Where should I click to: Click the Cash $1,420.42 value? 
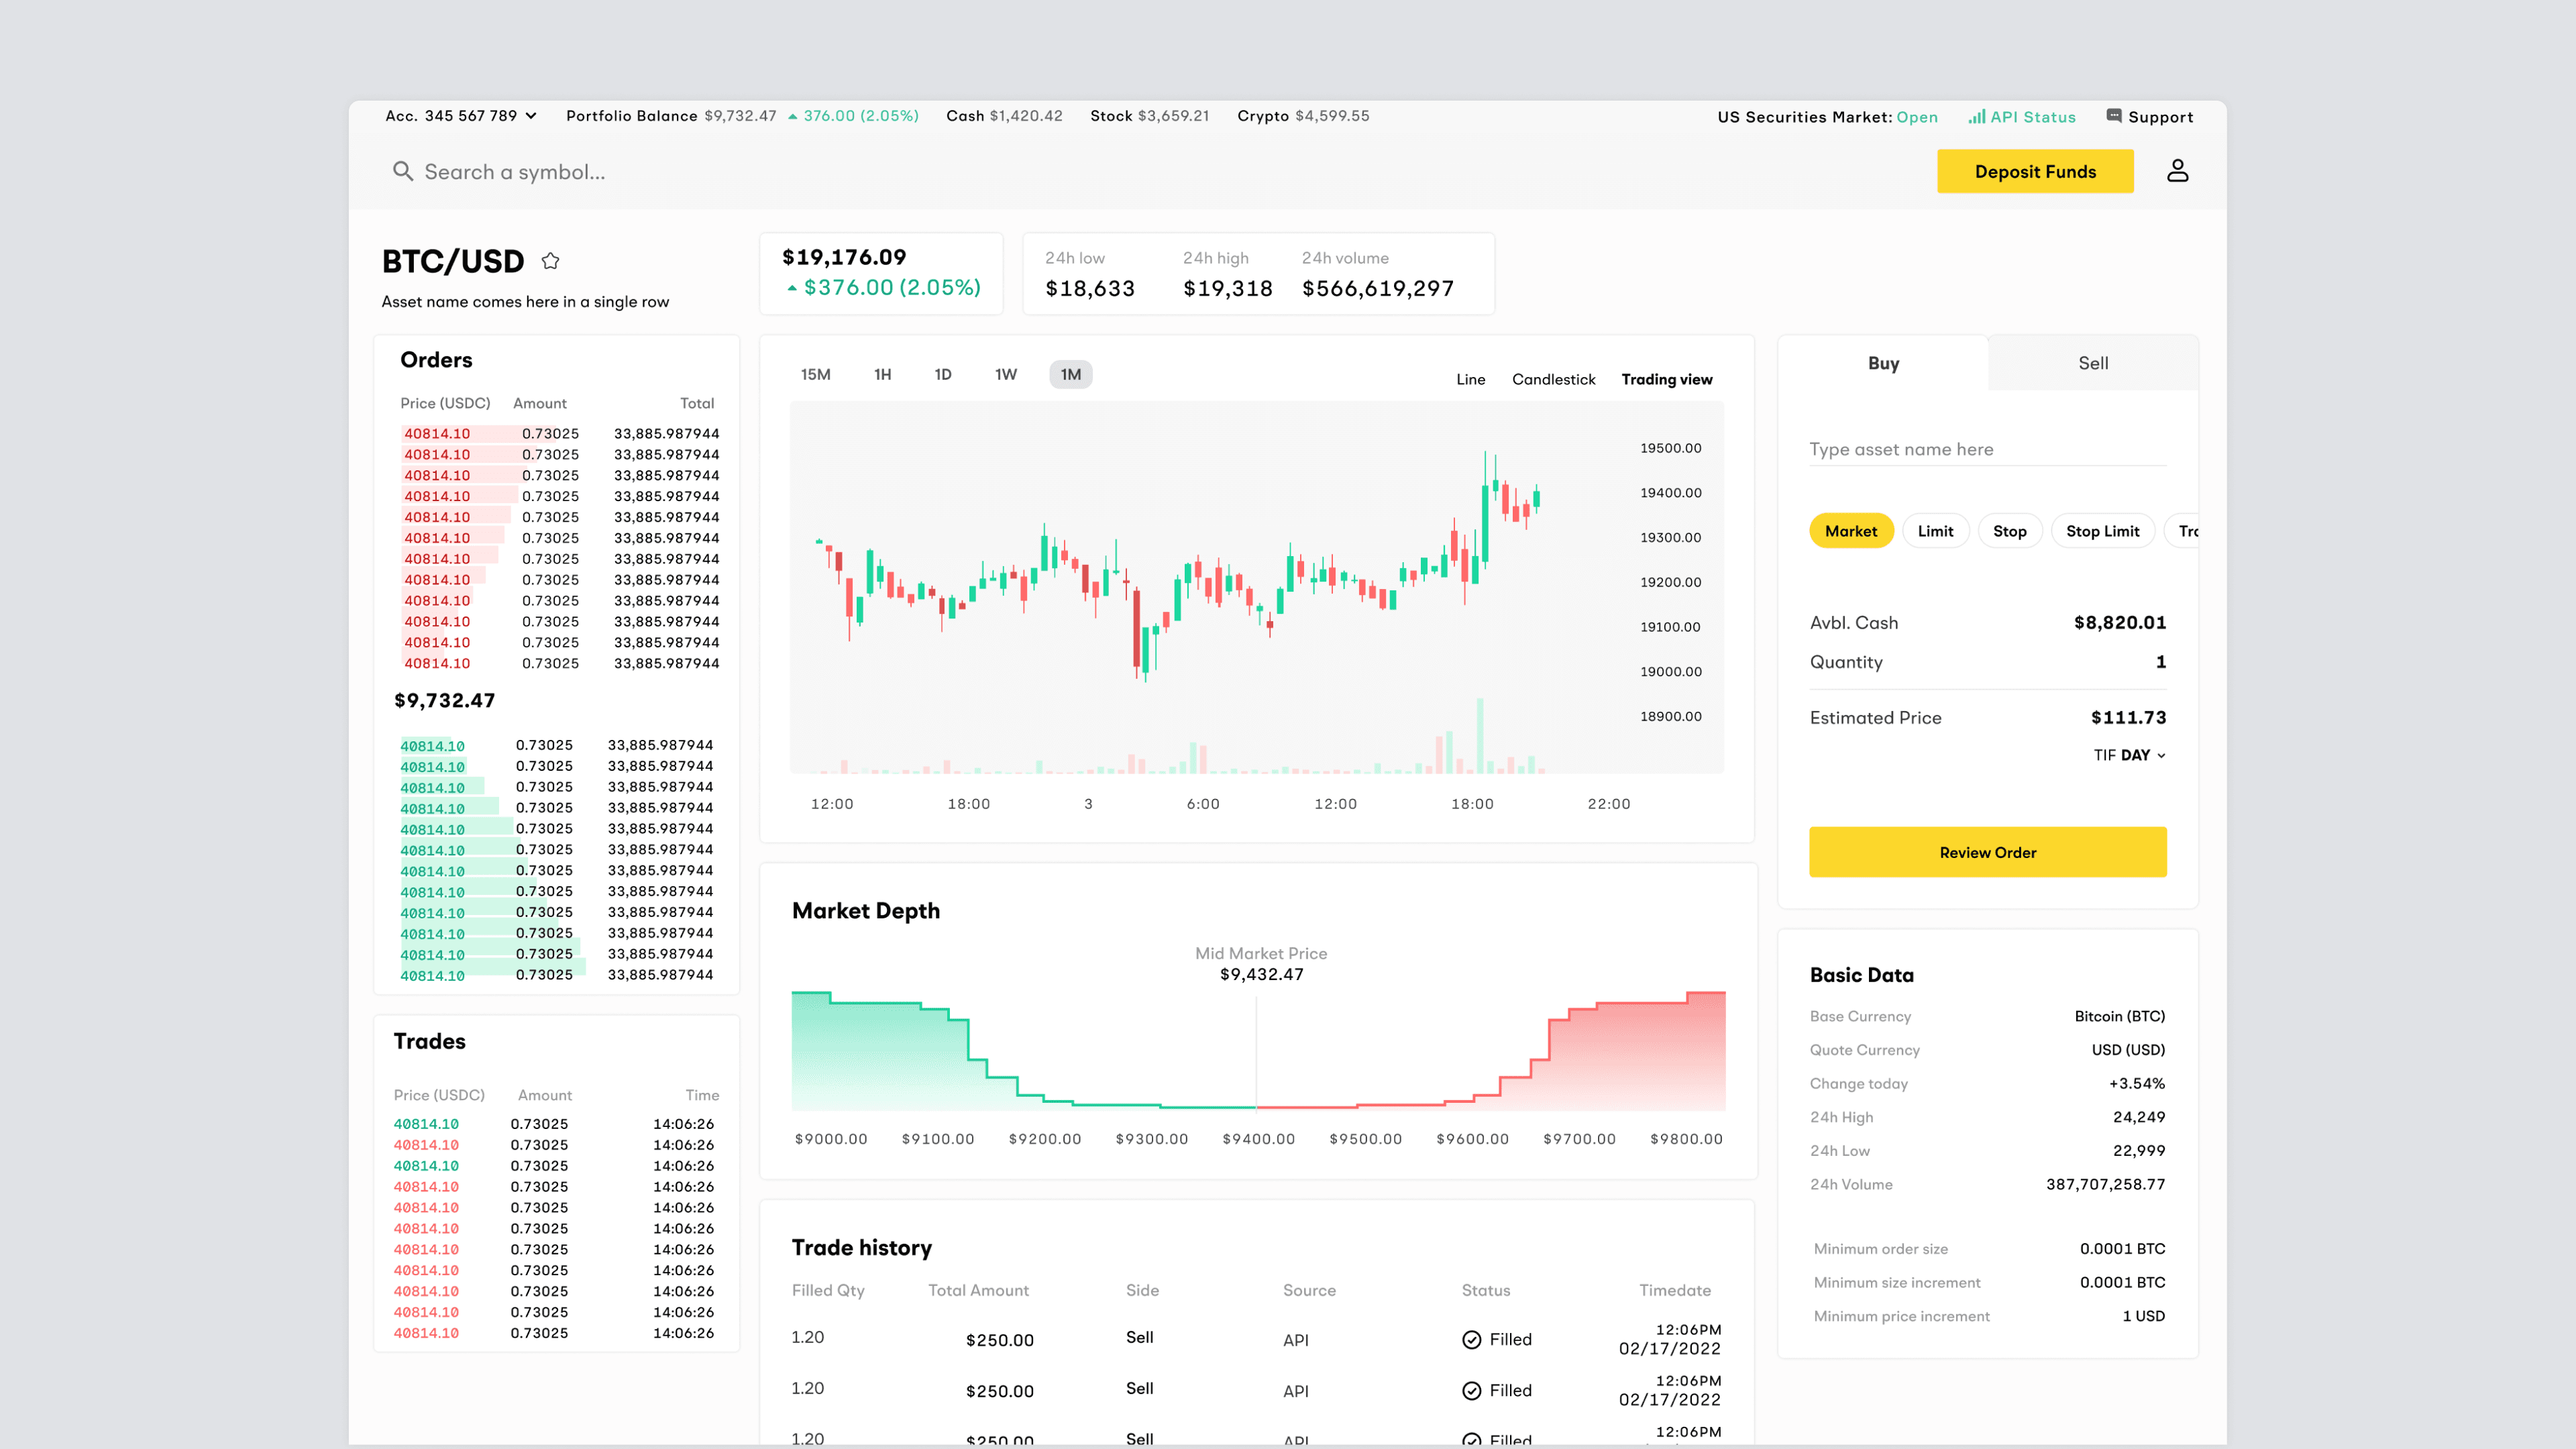coord(1025,116)
